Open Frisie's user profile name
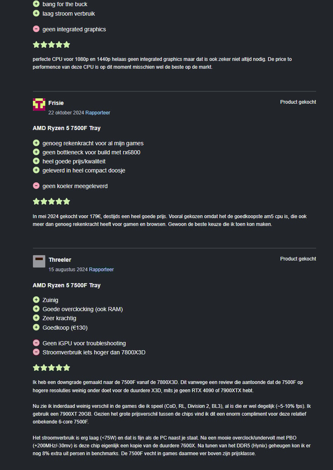This screenshot has width=333, height=470. point(56,103)
